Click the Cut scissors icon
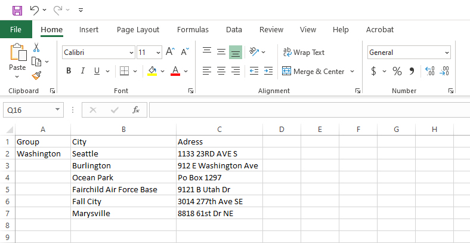 click(36, 48)
